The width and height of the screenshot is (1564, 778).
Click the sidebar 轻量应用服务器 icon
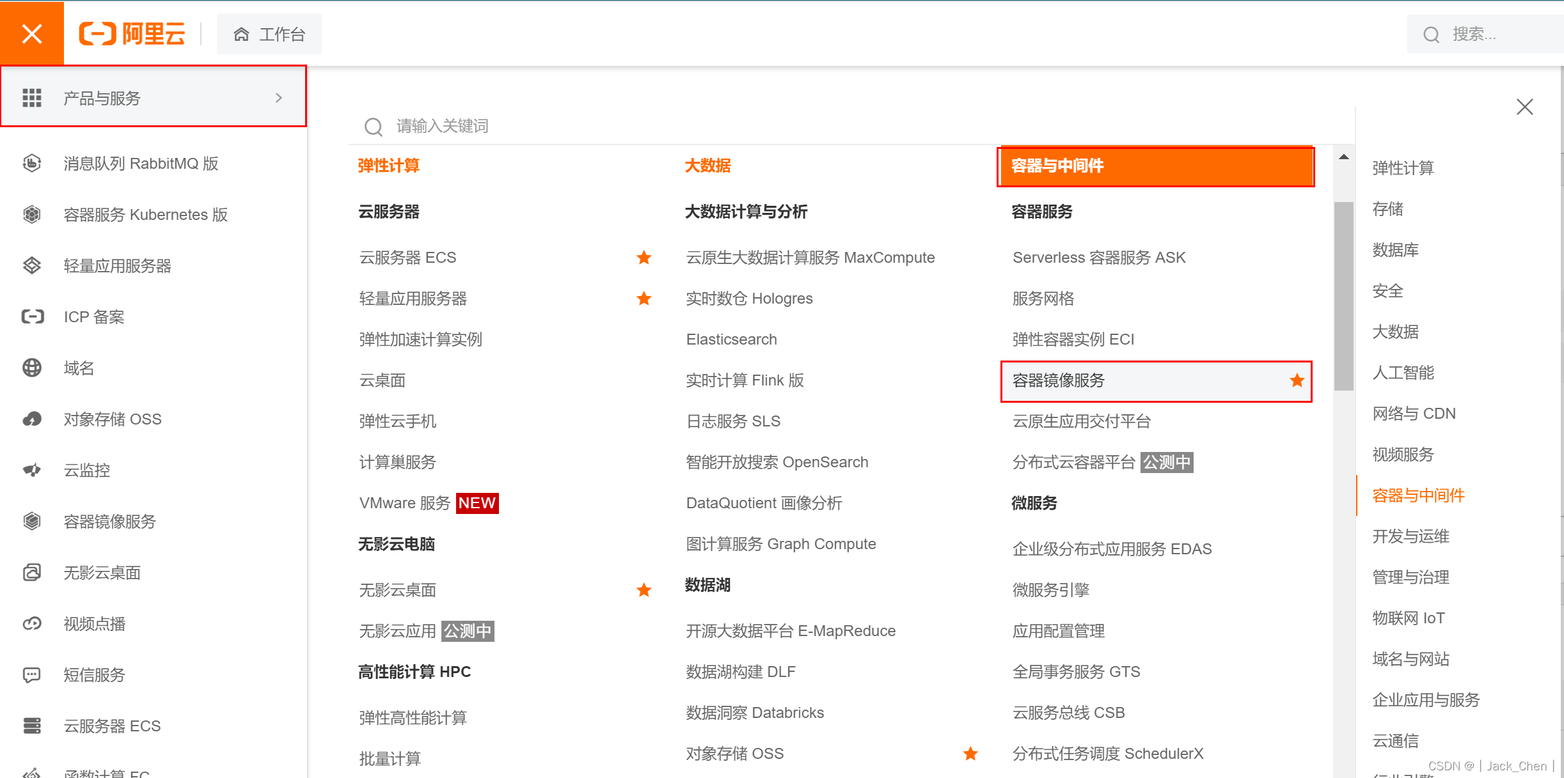click(32, 265)
